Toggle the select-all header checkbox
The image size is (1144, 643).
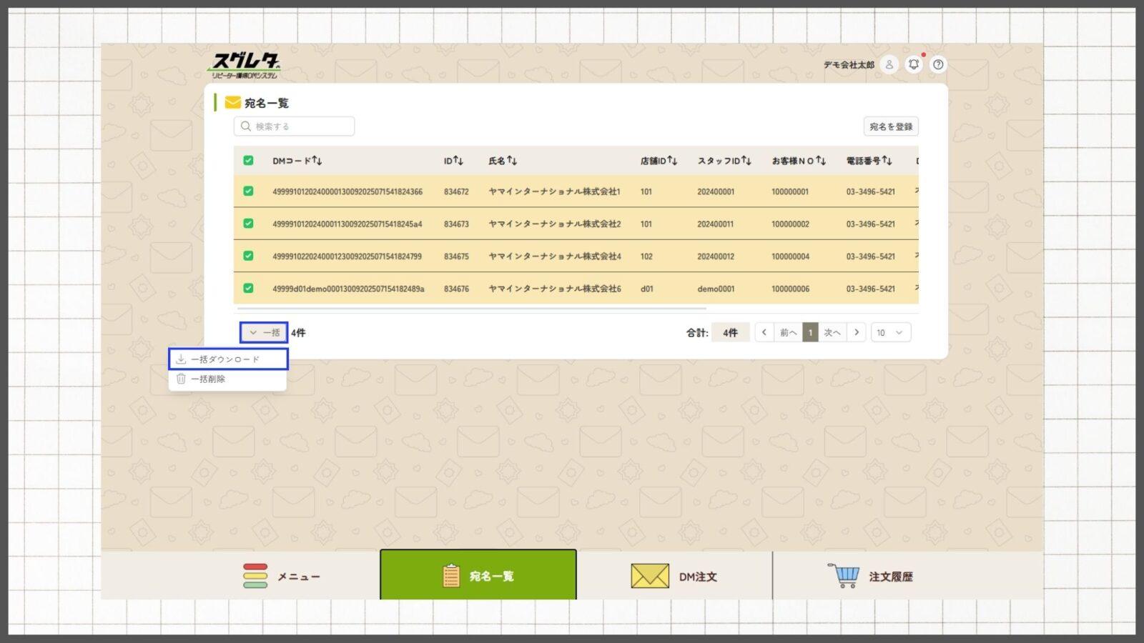248,161
